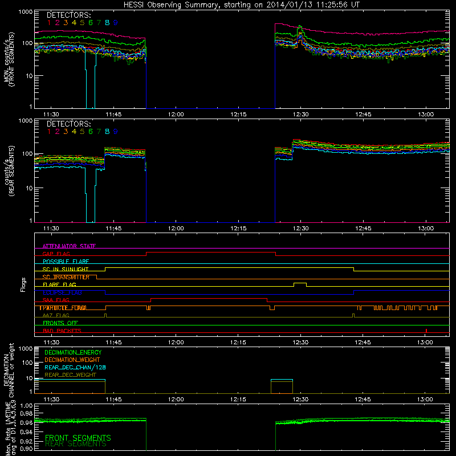Image resolution: width=456 pixels, height=456 pixels.
Task: Click the 12:15 tick label under the decimation plot
Action: (238, 400)
